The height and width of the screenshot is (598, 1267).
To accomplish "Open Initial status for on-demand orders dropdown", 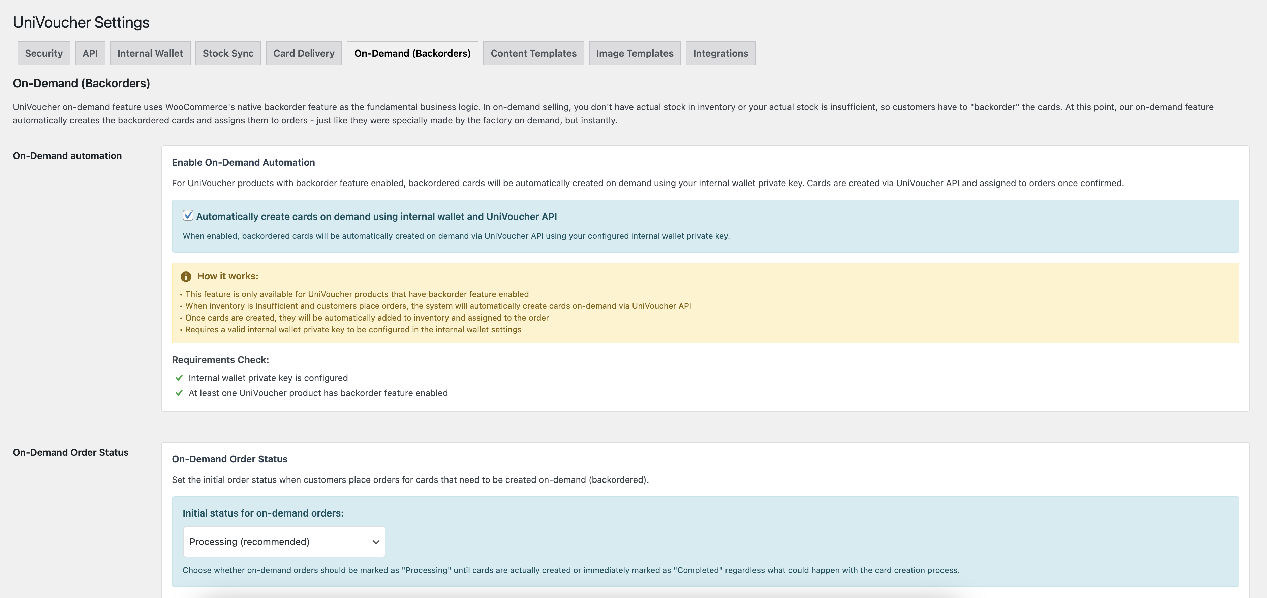I will click(284, 541).
